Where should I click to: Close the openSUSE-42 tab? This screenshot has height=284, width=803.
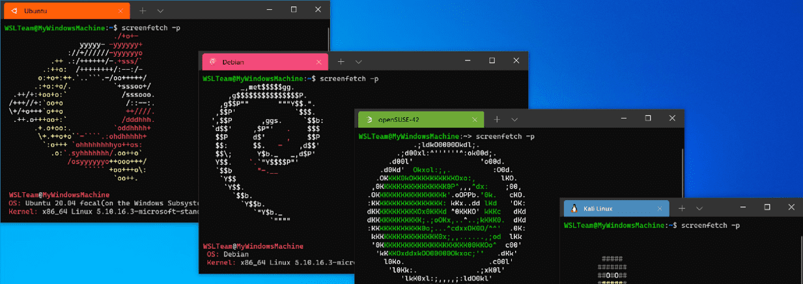coord(475,120)
